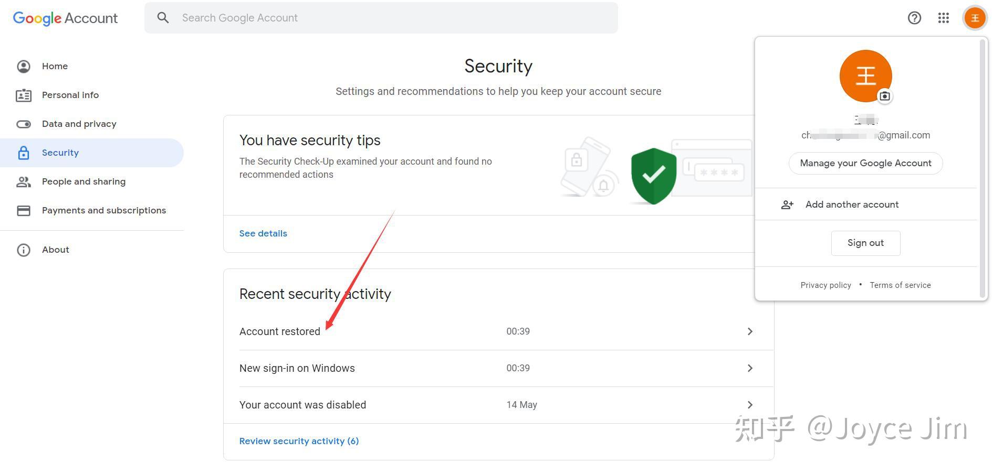Click the help question mark icon

(x=914, y=18)
